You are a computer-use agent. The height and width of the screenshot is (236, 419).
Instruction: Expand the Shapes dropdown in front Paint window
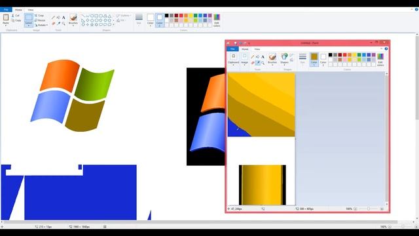click(x=284, y=59)
